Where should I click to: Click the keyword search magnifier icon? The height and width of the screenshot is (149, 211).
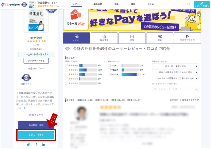point(196,89)
